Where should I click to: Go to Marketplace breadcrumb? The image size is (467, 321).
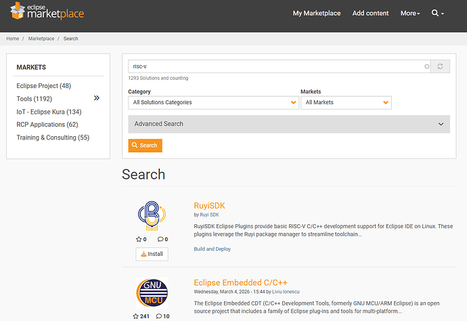[x=41, y=39]
